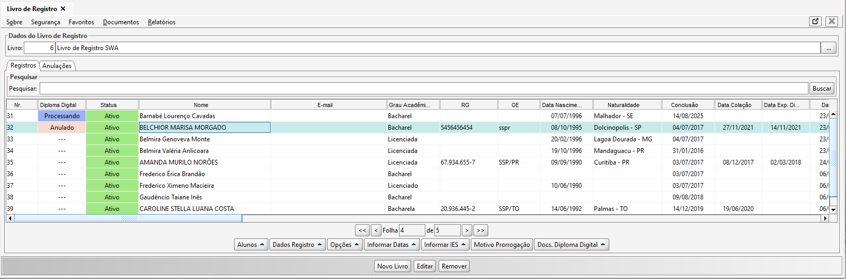Expand the Informar Datas dropdown

pyautogui.click(x=392, y=245)
